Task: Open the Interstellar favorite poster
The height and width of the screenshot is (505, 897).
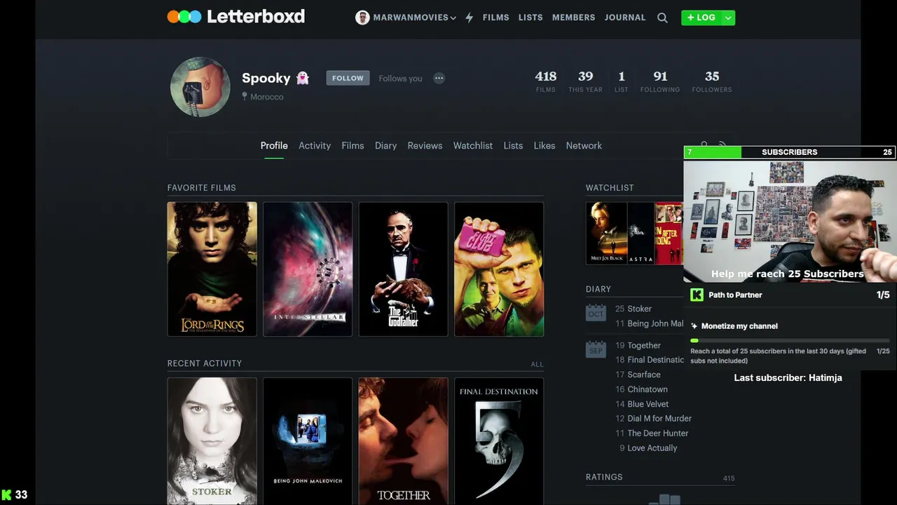Action: point(308,269)
